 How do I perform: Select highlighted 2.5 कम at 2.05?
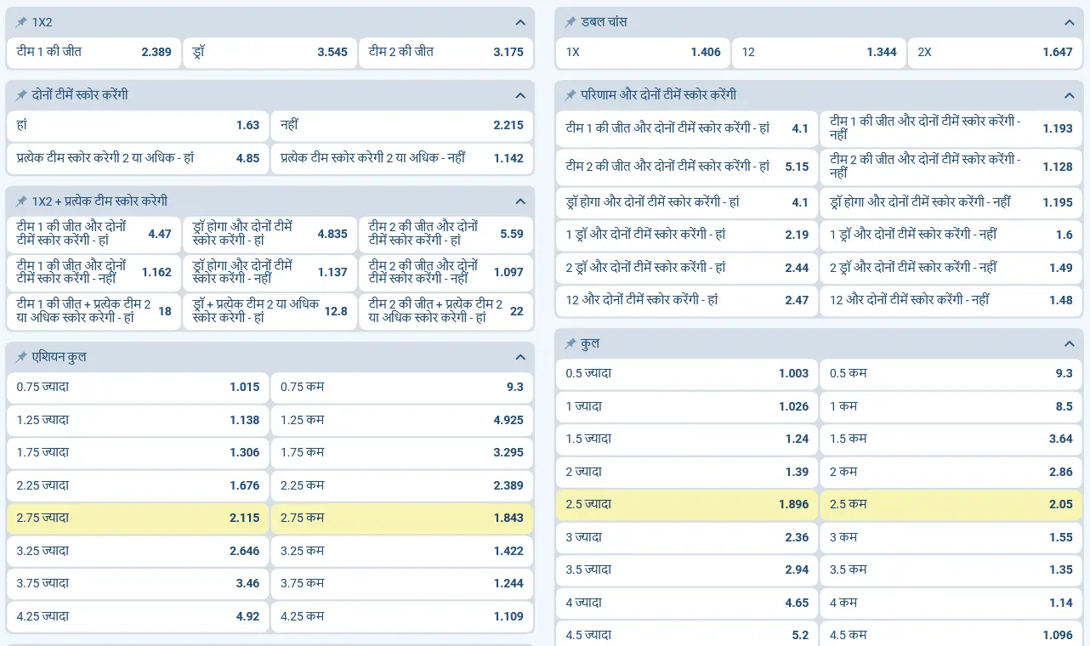point(951,504)
